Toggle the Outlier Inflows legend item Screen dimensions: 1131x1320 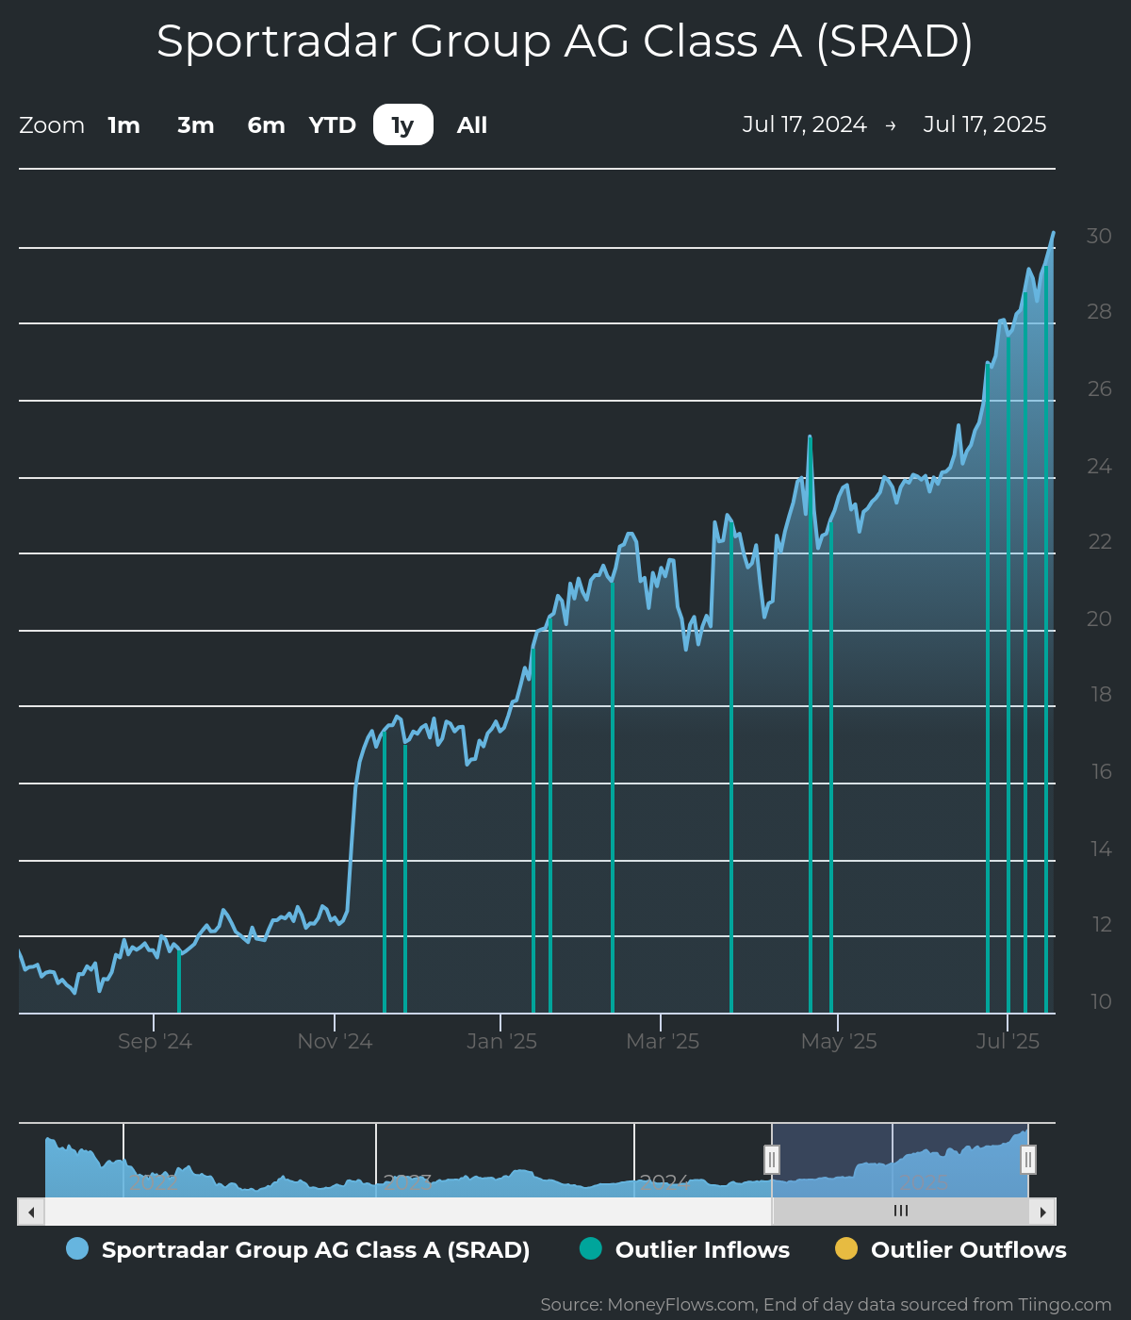[684, 1249]
